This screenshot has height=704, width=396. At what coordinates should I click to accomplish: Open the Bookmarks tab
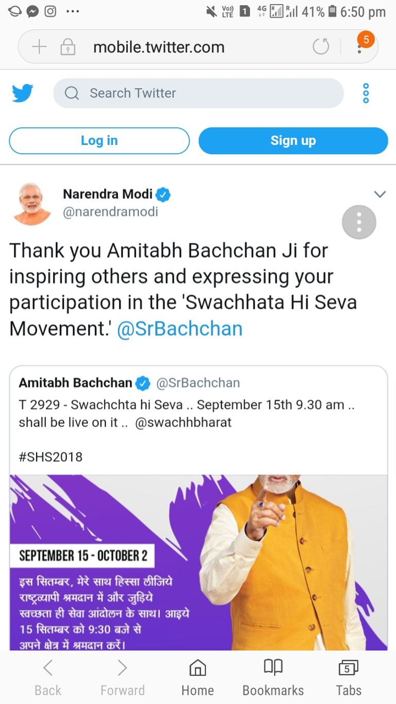pos(273,677)
